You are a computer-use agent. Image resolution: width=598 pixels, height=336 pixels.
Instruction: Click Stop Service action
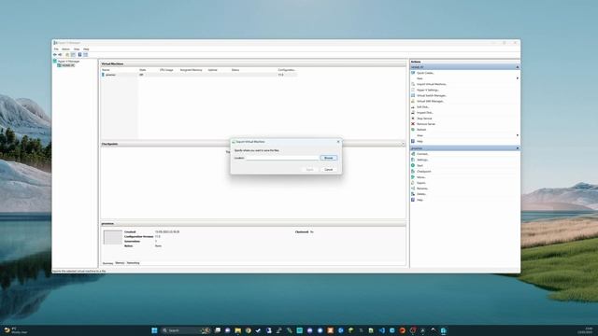(424, 119)
